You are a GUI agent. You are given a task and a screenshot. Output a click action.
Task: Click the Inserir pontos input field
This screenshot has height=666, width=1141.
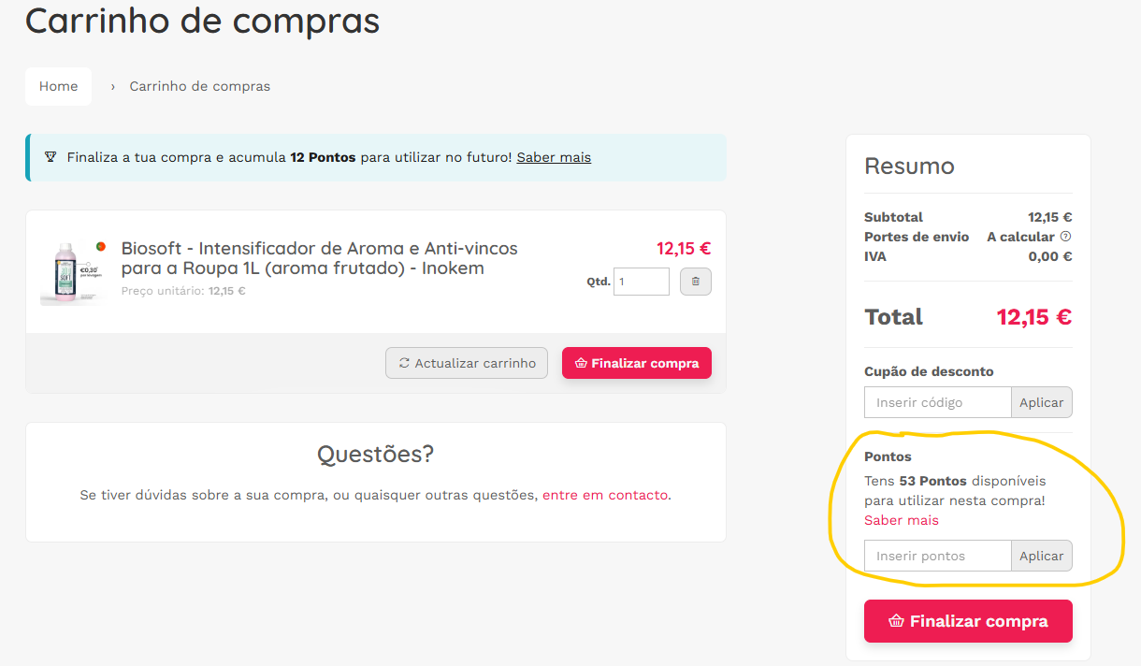[x=936, y=555]
